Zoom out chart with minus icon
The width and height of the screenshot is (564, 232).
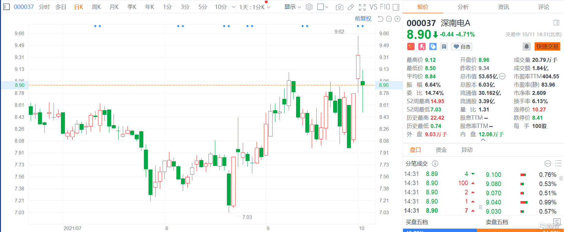pos(389,19)
